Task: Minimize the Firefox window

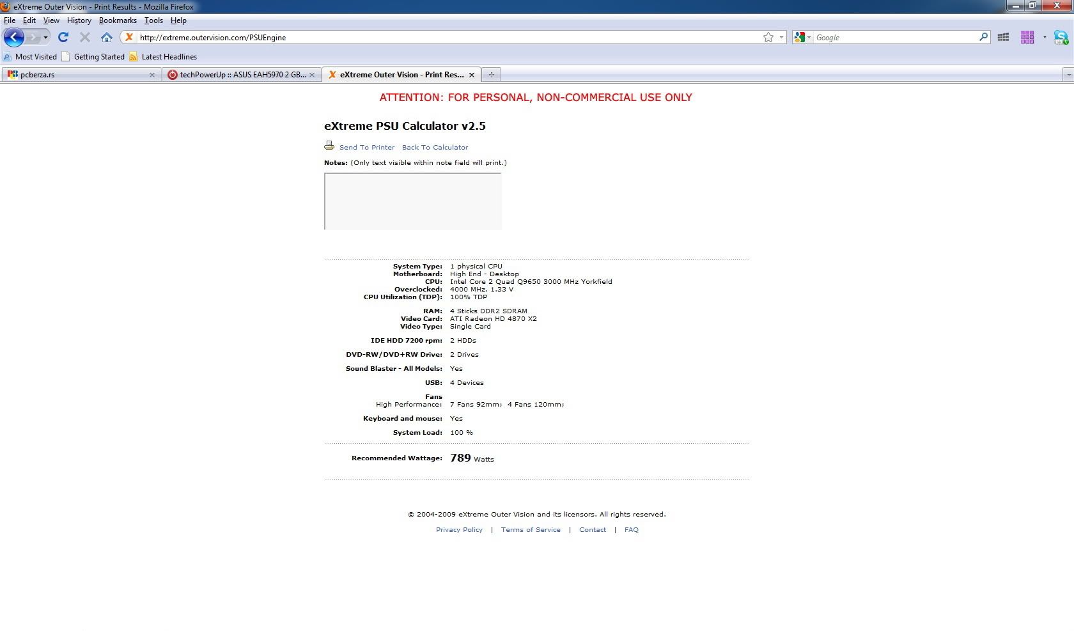Action: [1016, 5]
